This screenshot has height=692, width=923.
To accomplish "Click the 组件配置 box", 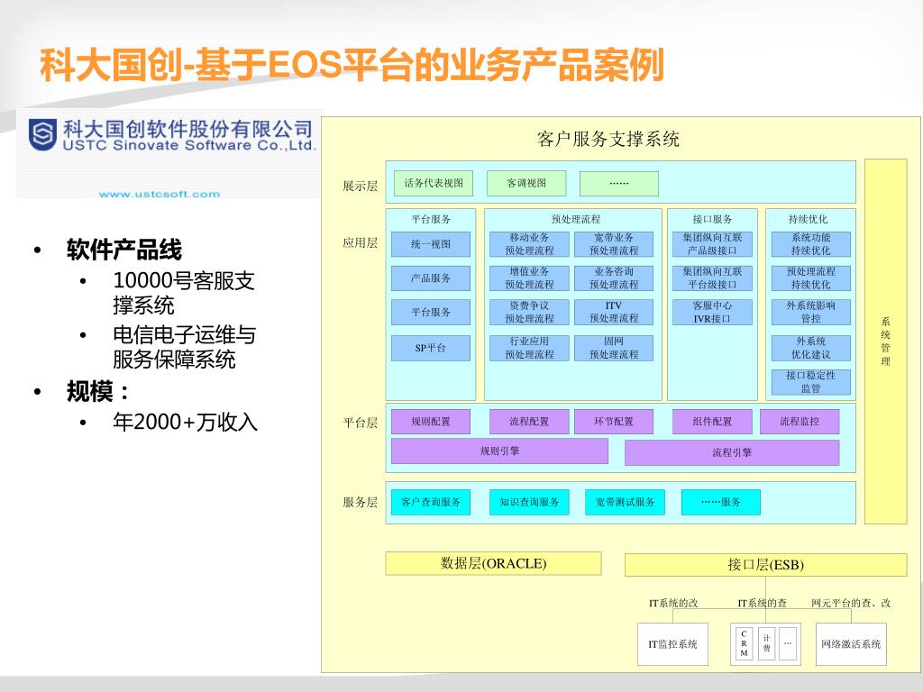I will [x=712, y=422].
